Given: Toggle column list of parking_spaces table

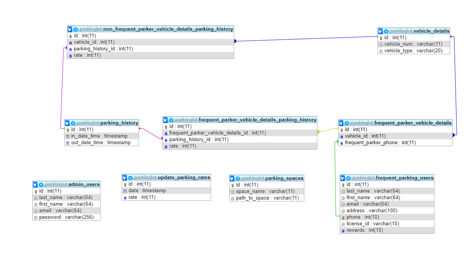Looking at the screenshot, I should click(x=232, y=178).
